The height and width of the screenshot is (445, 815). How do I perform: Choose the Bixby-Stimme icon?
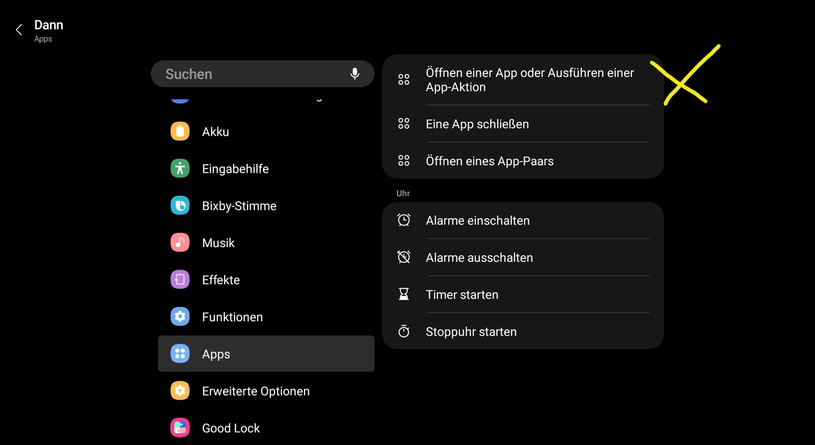180,206
